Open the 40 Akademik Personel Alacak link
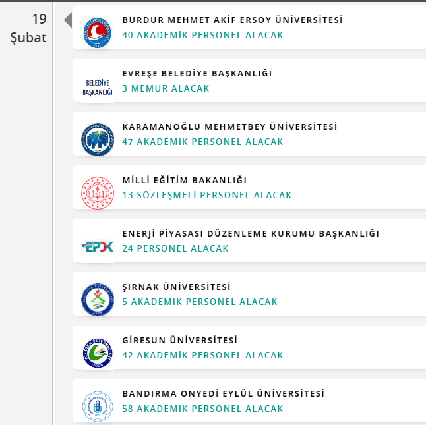The width and height of the screenshot is (426, 425). coord(202,35)
